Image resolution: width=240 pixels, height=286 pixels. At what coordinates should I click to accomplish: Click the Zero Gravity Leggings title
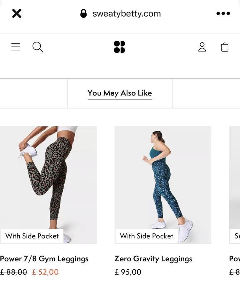pyautogui.click(x=153, y=258)
